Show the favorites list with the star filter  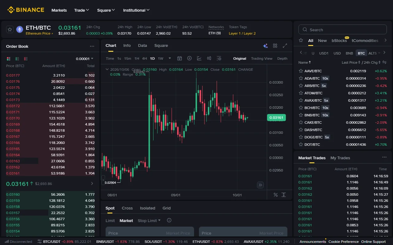pos(301,40)
